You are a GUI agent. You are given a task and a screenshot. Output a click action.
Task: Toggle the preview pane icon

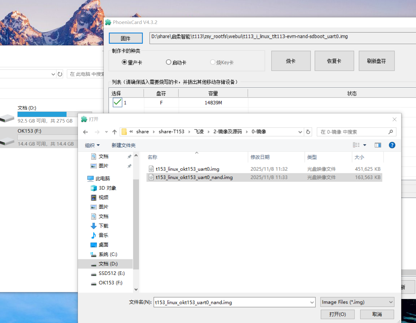[x=378, y=145]
